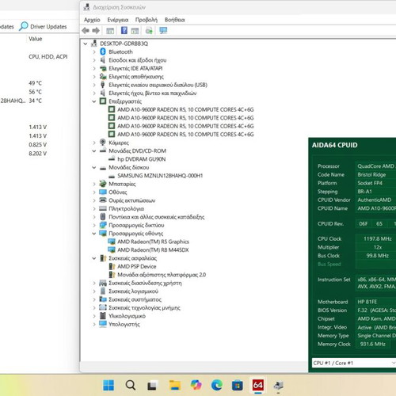Open Microsoft Store from the taskbar
396x396 pixels.
[x=237, y=386]
